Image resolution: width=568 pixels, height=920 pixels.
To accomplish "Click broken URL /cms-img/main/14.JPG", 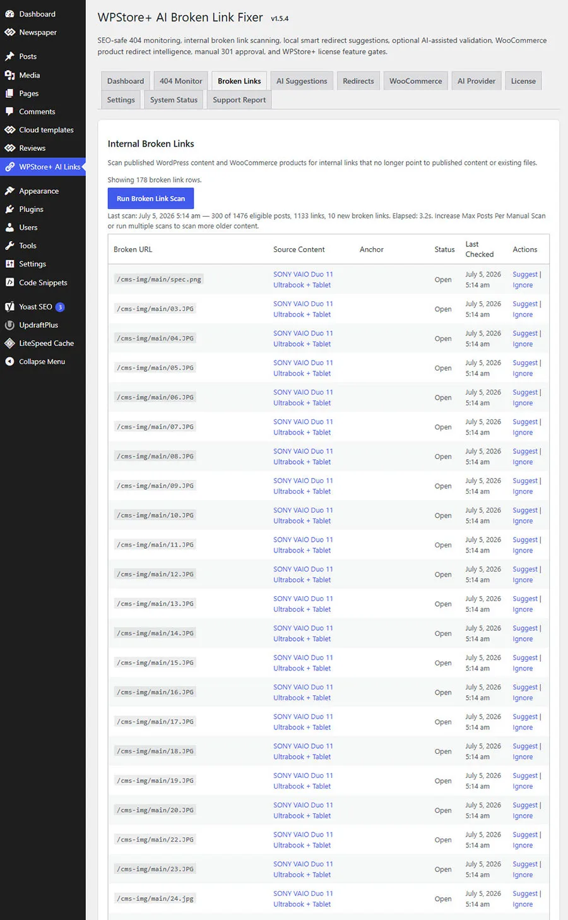I will pyautogui.click(x=155, y=633).
